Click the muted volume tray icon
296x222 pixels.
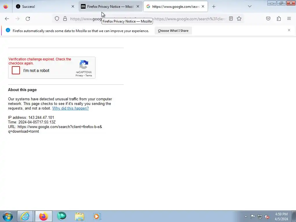point(267,217)
